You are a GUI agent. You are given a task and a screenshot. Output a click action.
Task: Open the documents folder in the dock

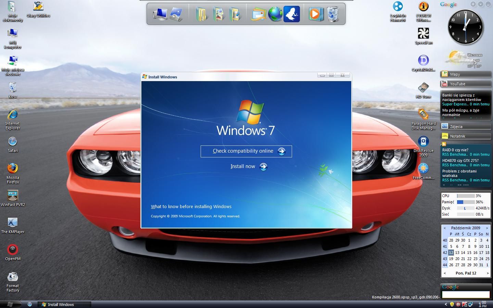(201, 14)
